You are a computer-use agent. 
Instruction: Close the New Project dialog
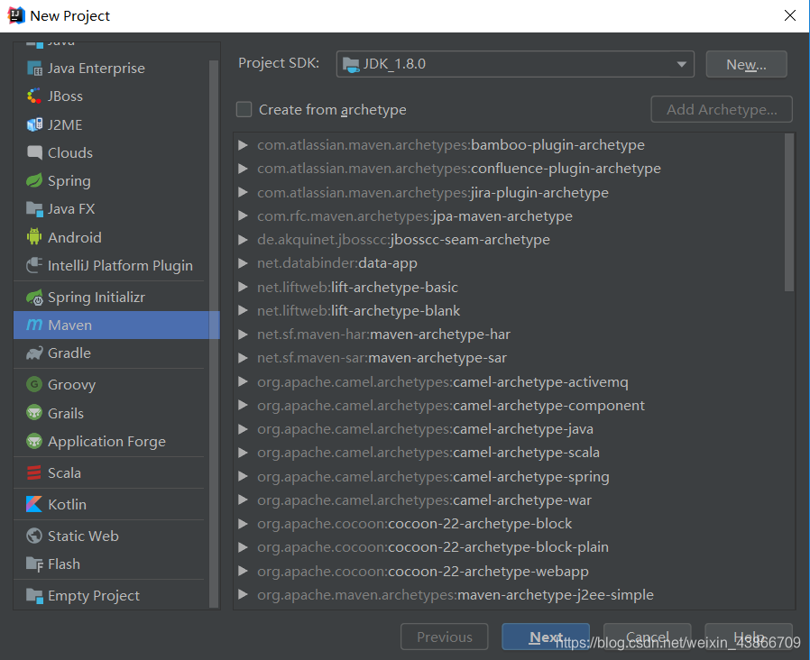coord(790,15)
